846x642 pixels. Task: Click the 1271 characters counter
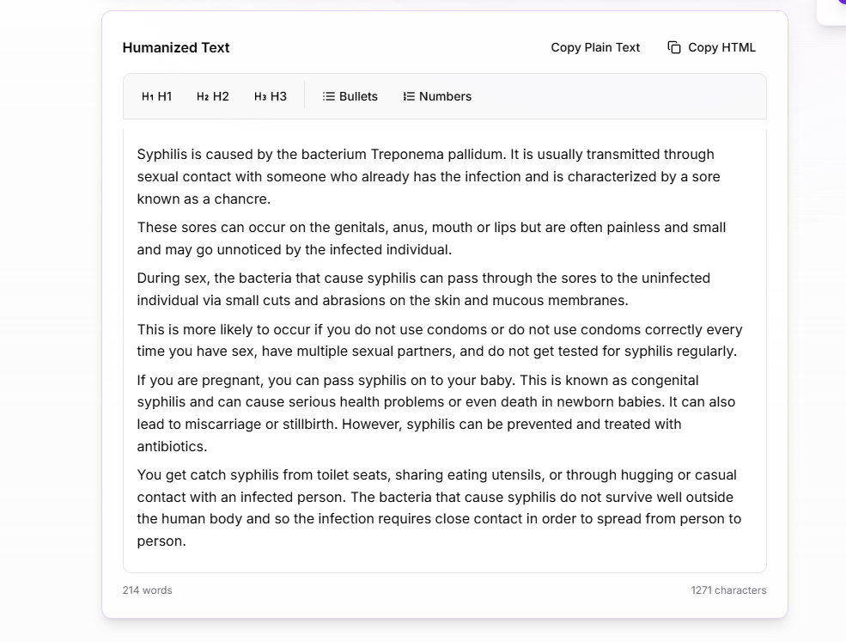coord(729,590)
